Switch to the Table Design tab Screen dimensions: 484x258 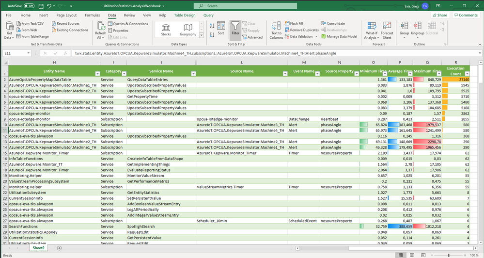tap(185, 15)
